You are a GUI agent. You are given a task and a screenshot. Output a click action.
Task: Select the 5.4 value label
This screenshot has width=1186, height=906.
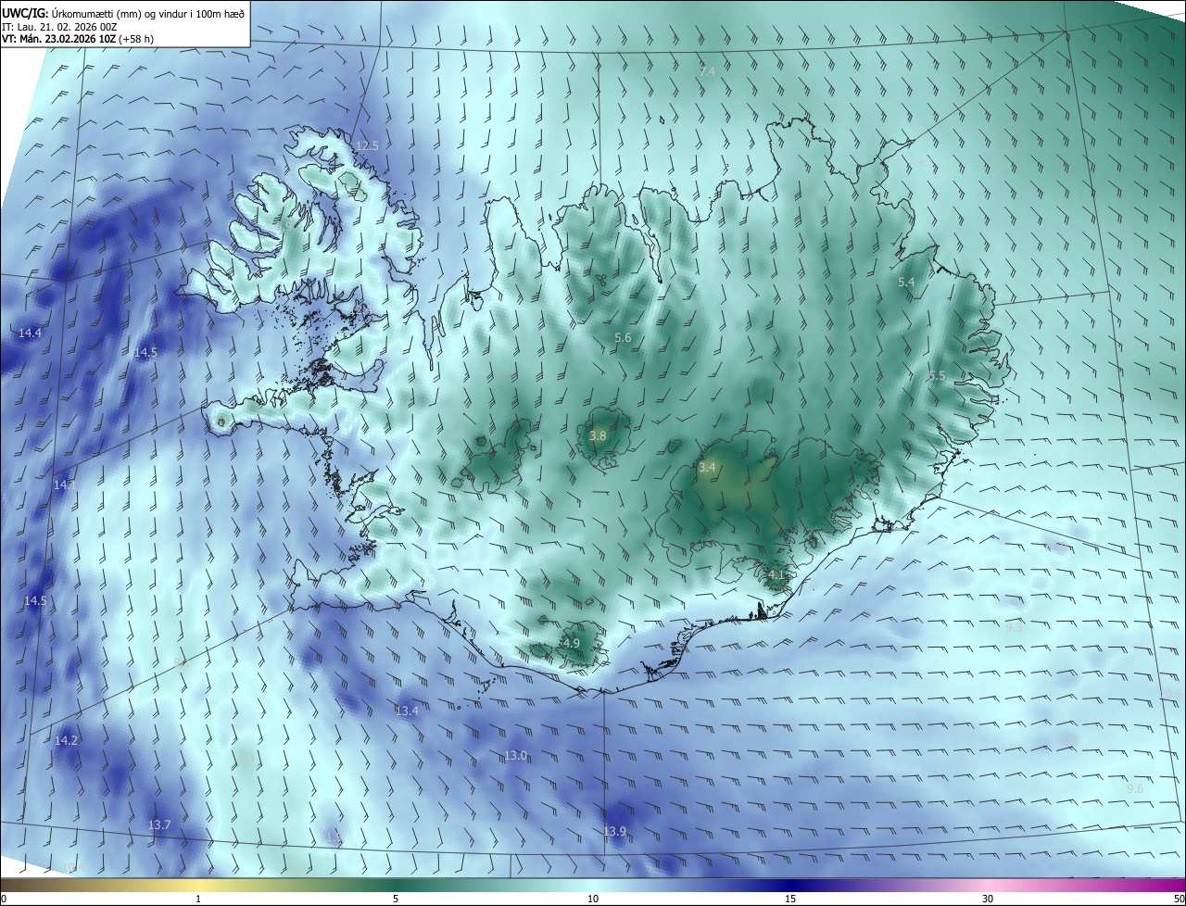[x=906, y=282]
